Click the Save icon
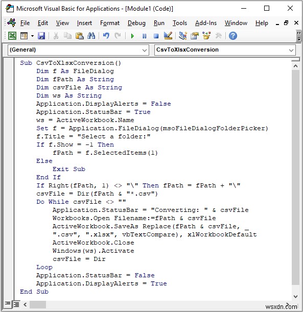Image resolution: width=303 pixels, height=312 pixels. 41,36
